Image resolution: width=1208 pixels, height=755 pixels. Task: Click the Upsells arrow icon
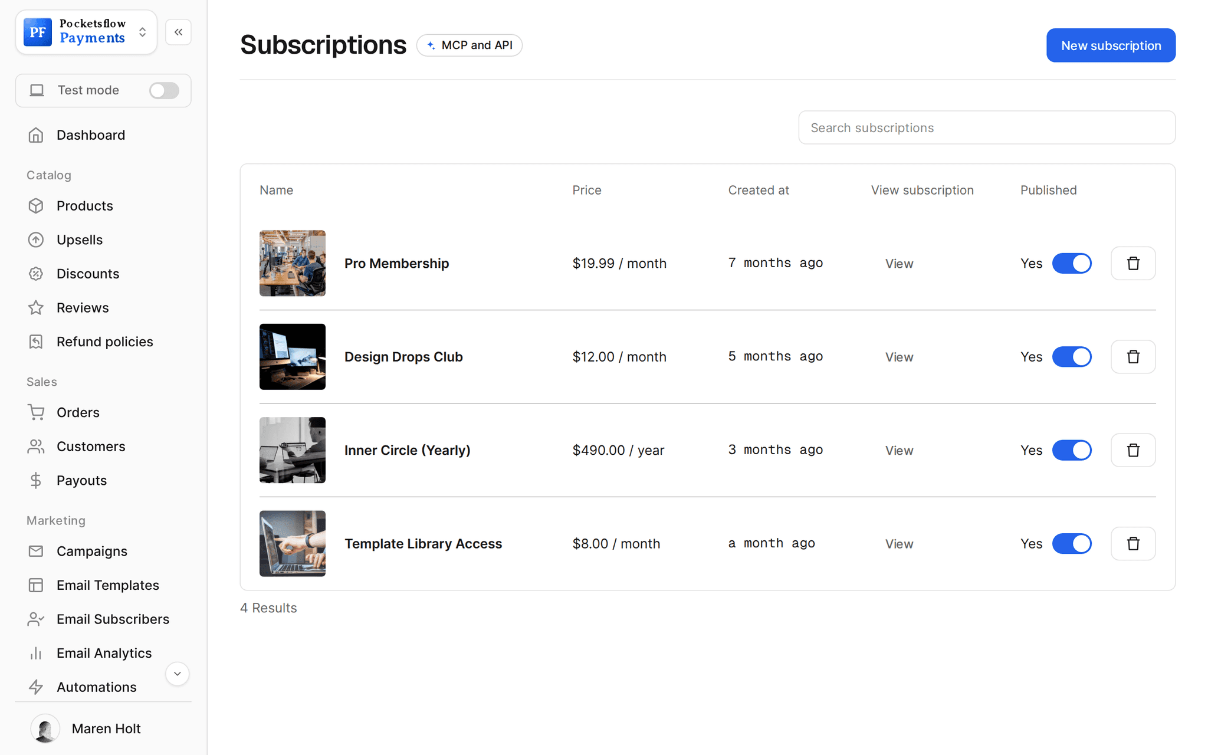tap(36, 239)
